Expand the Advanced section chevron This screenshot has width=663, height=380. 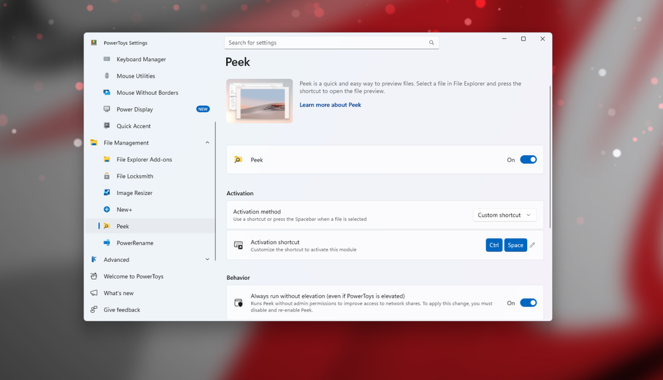tap(207, 259)
